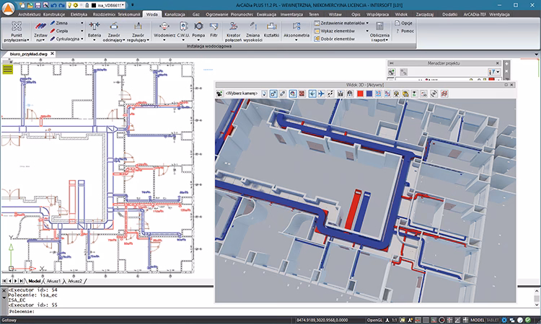Select the Zimna cold water pipe option
This screenshot has width=541, height=324.
61,22
